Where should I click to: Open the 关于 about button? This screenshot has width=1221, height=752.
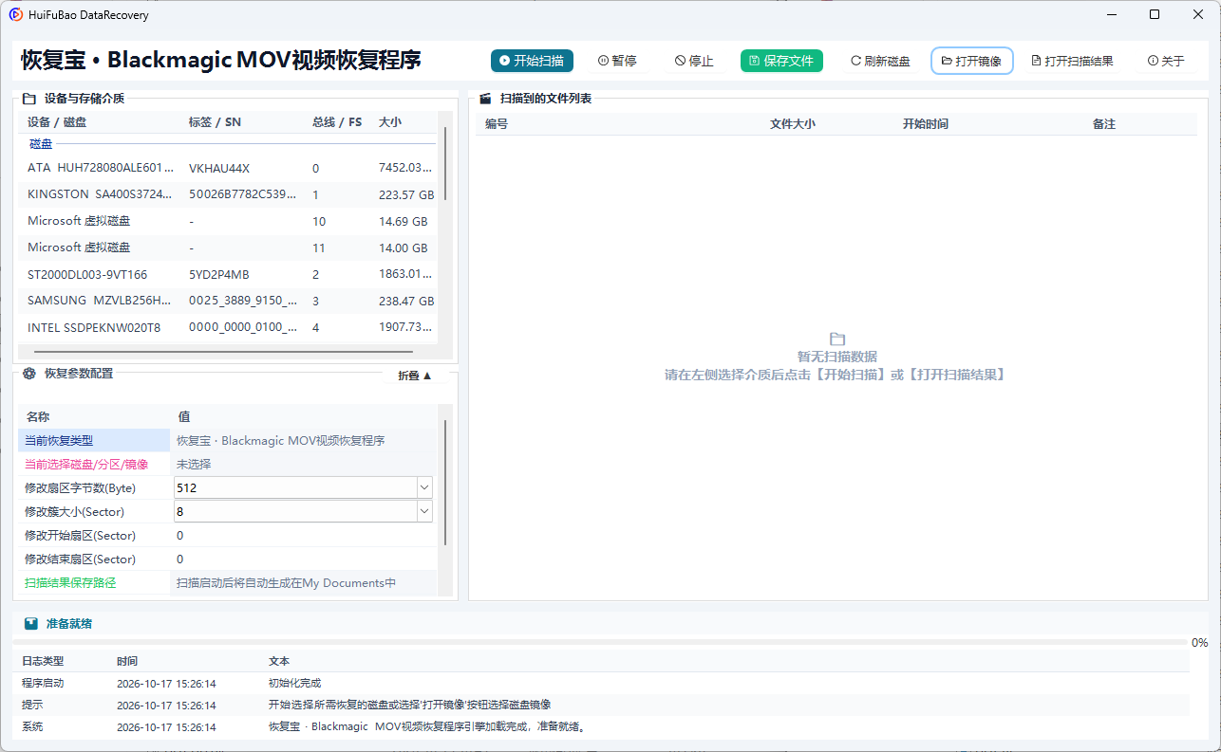(x=1166, y=61)
